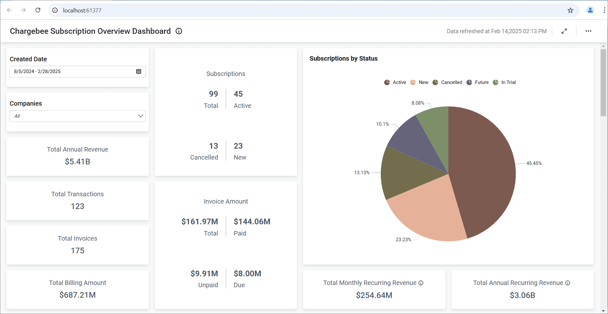608x314 pixels.
Task: Click the Total Transactions value 123
Action: pyautogui.click(x=78, y=206)
